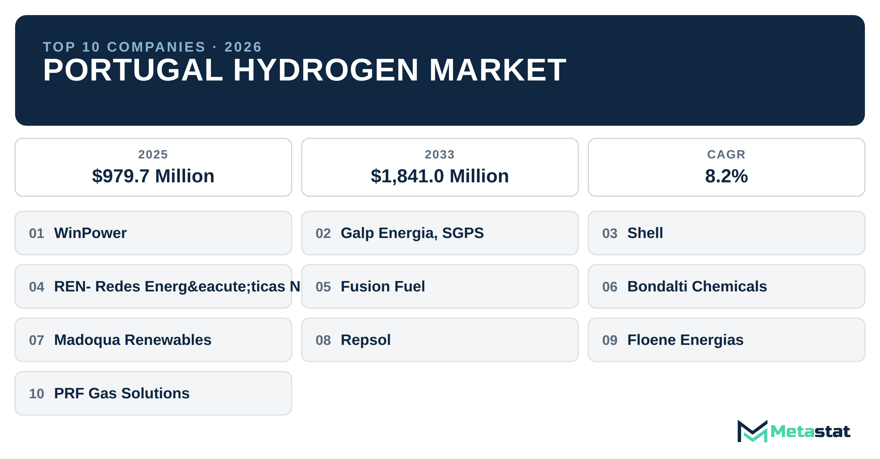
Task: Click the Top 10 Companies 2026 subtitle
Action: 152,47
